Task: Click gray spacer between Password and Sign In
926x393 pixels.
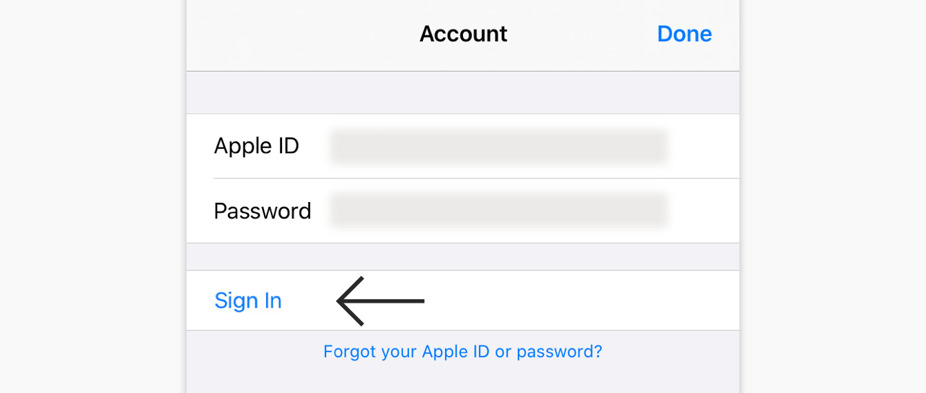Action: coord(463,257)
